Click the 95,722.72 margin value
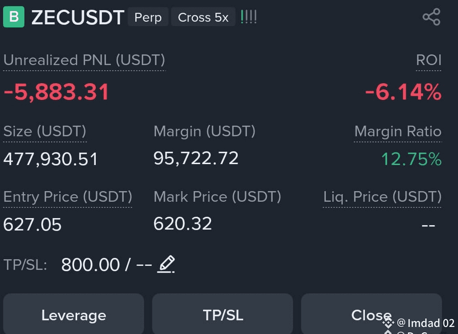This screenshot has width=458, height=334. tap(196, 158)
